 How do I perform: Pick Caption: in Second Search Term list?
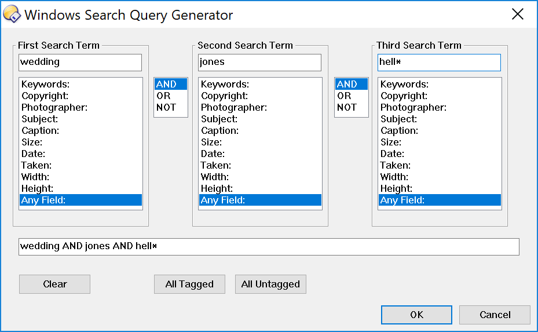pos(260,130)
